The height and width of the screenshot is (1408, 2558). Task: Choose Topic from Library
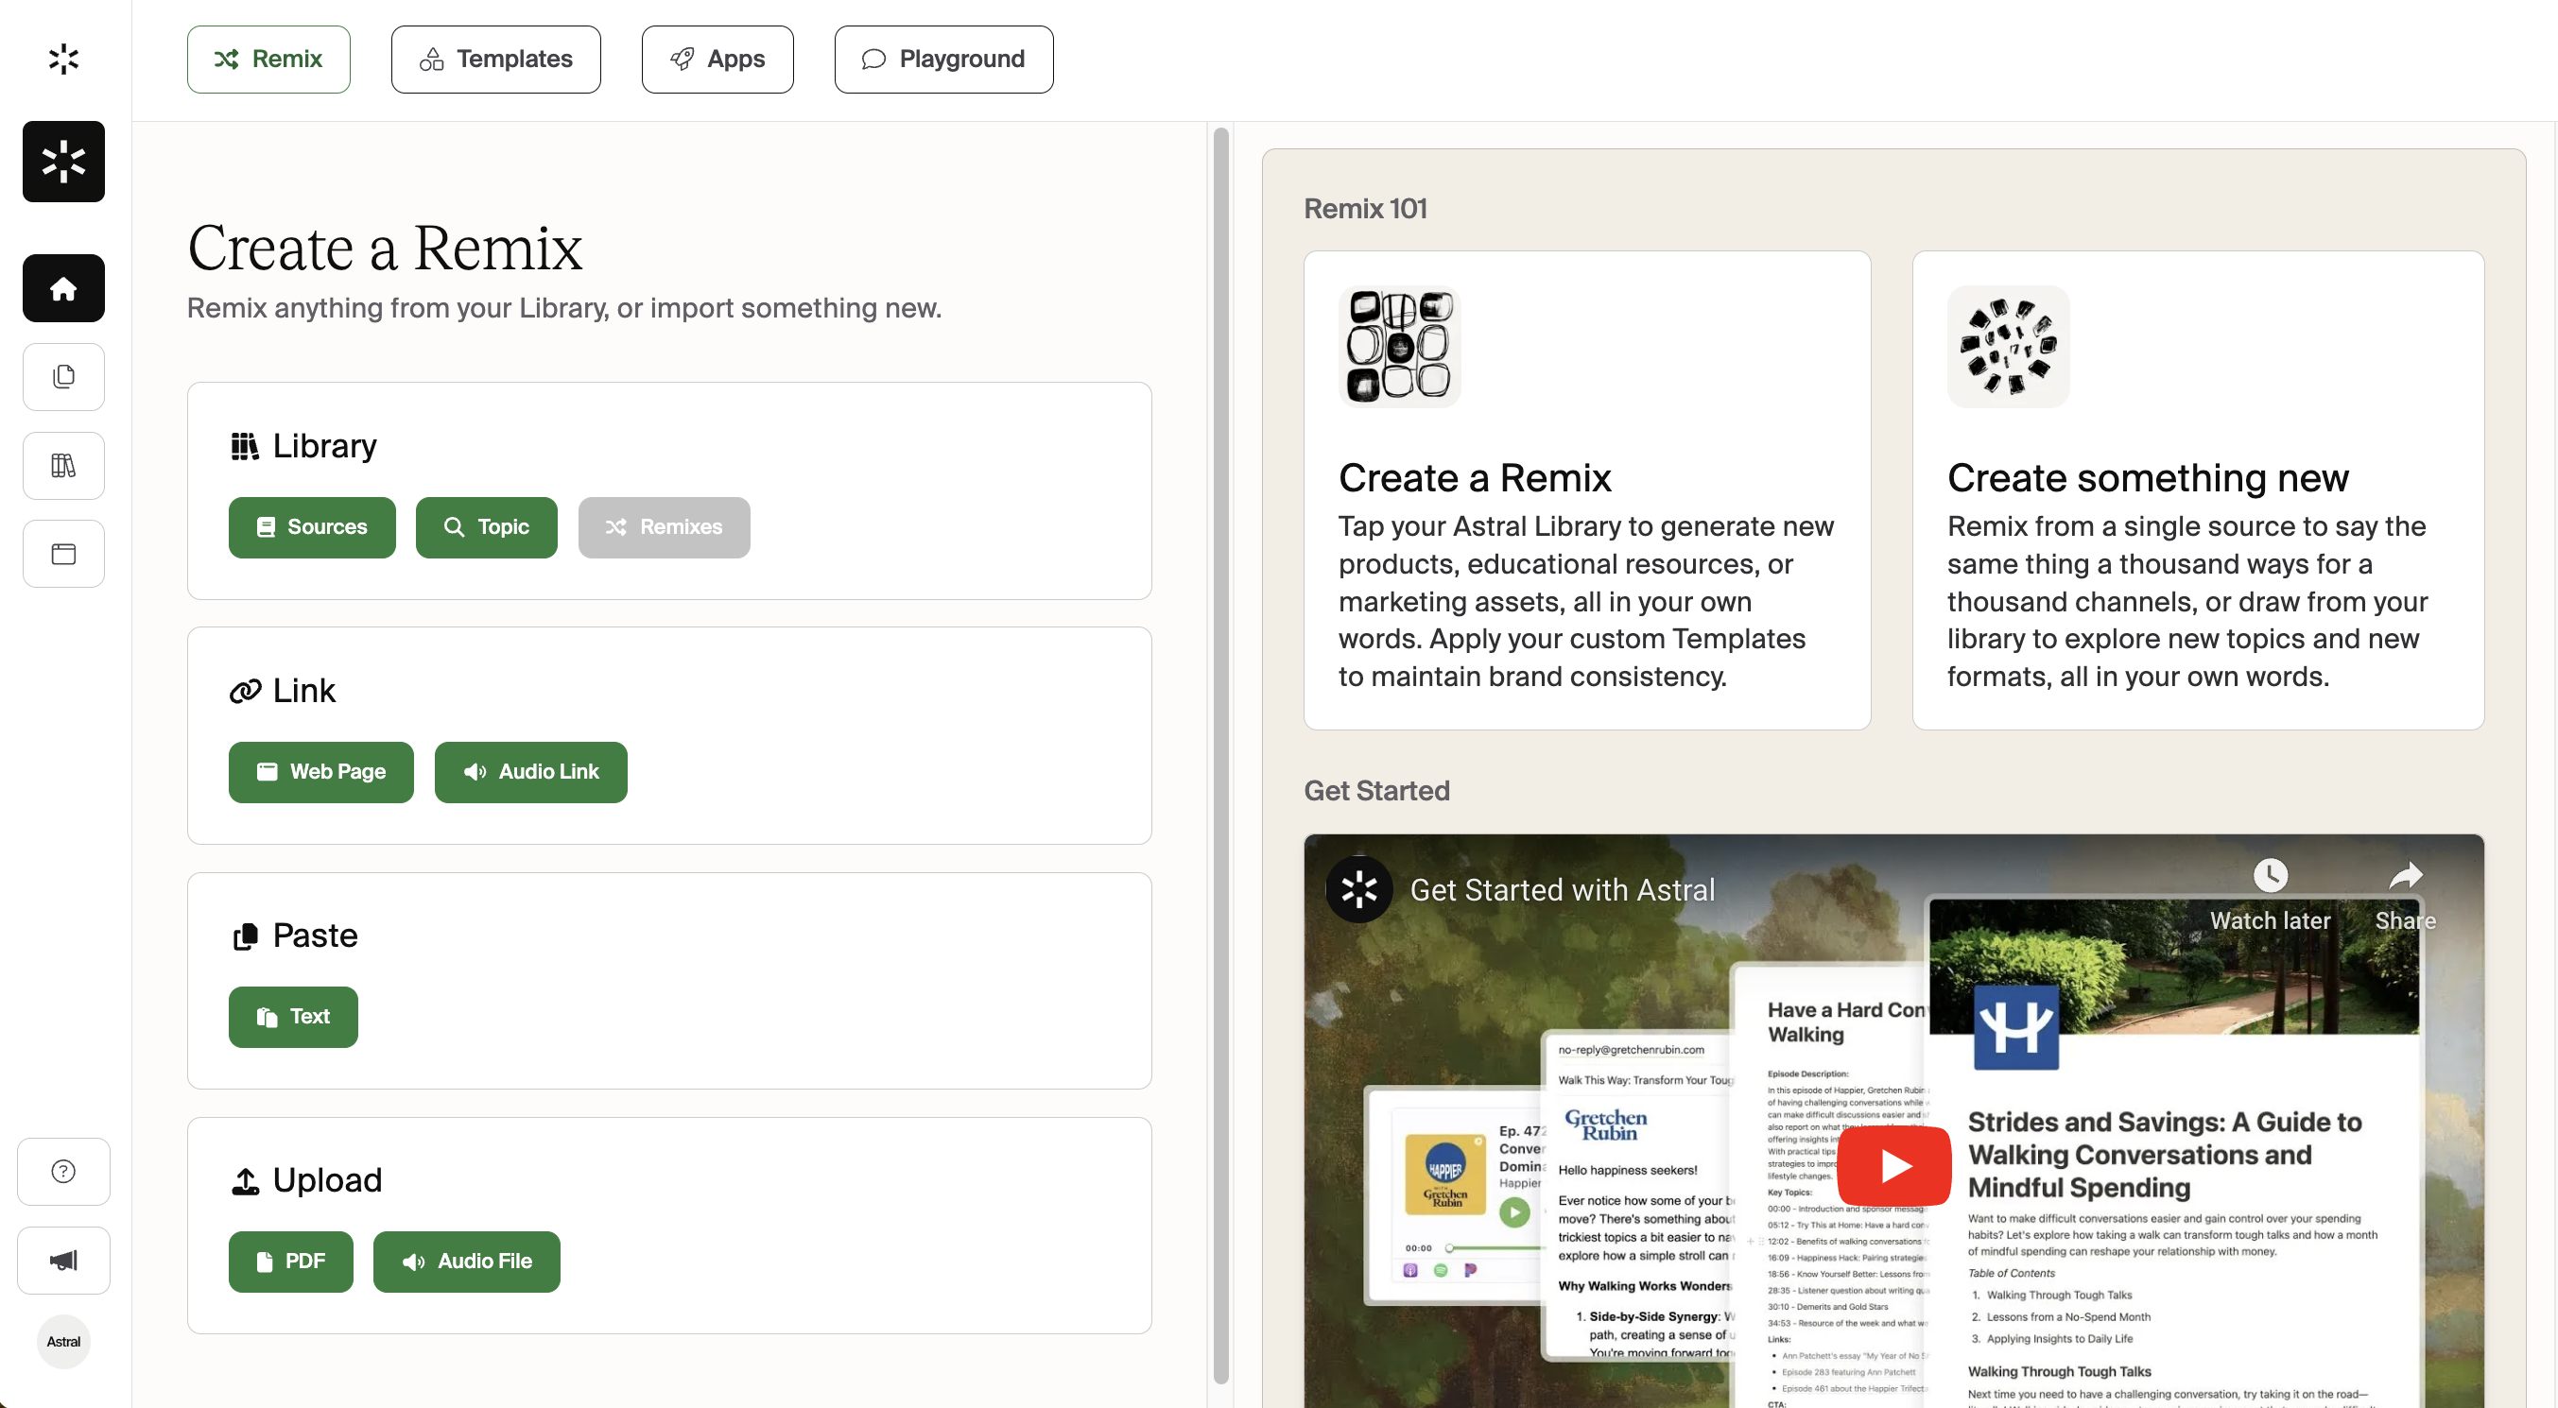pos(487,527)
